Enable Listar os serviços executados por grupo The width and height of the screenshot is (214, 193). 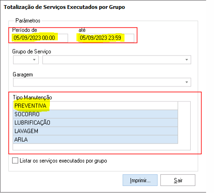(x=15, y=161)
